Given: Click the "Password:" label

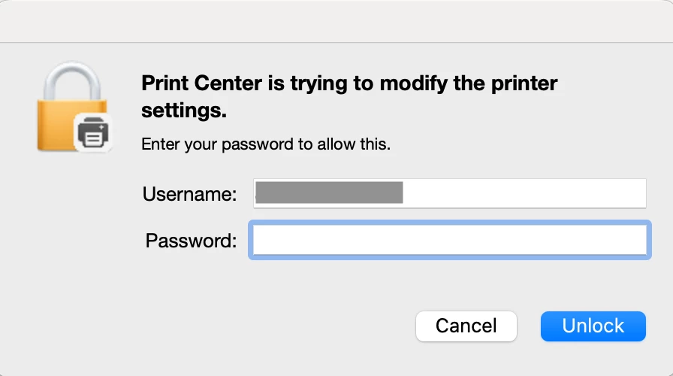Looking at the screenshot, I should pyautogui.click(x=191, y=241).
